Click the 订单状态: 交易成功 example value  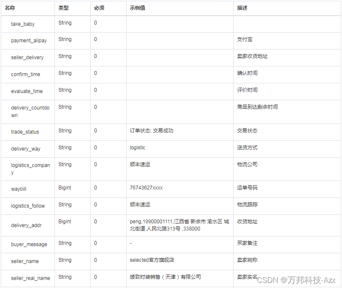point(152,131)
